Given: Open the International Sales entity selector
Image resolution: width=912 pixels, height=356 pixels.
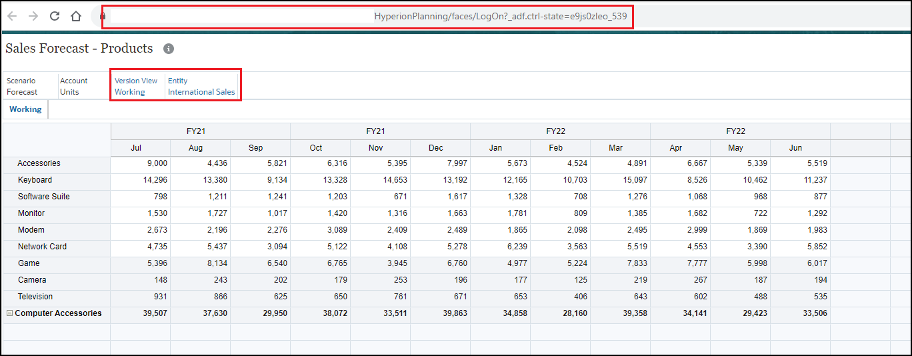Looking at the screenshot, I should coord(201,92).
